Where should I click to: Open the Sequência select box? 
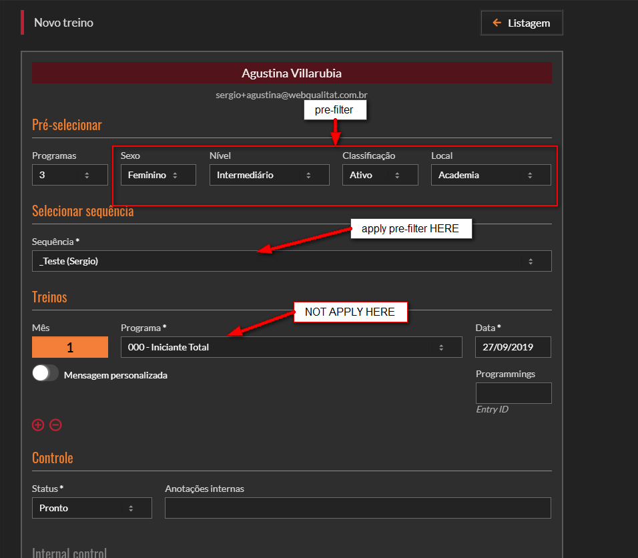click(292, 261)
